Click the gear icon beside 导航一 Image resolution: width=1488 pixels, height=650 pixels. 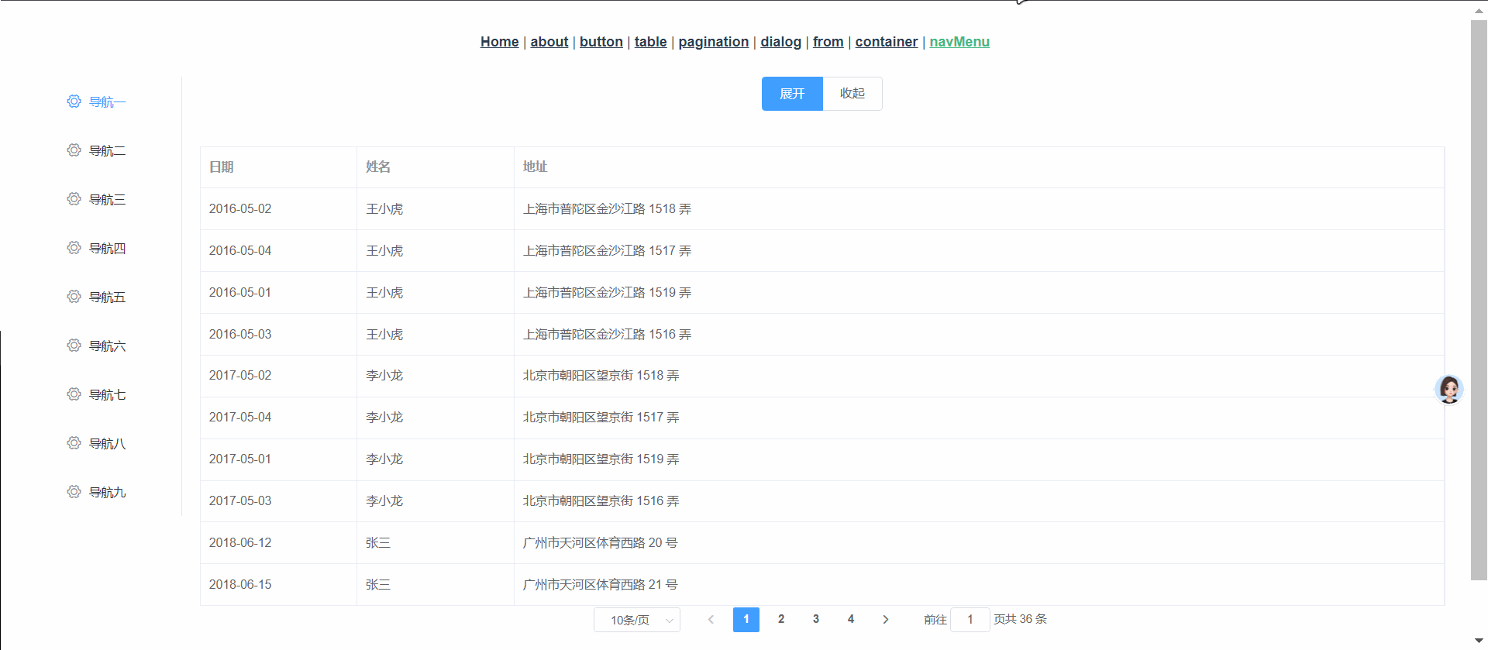(74, 101)
